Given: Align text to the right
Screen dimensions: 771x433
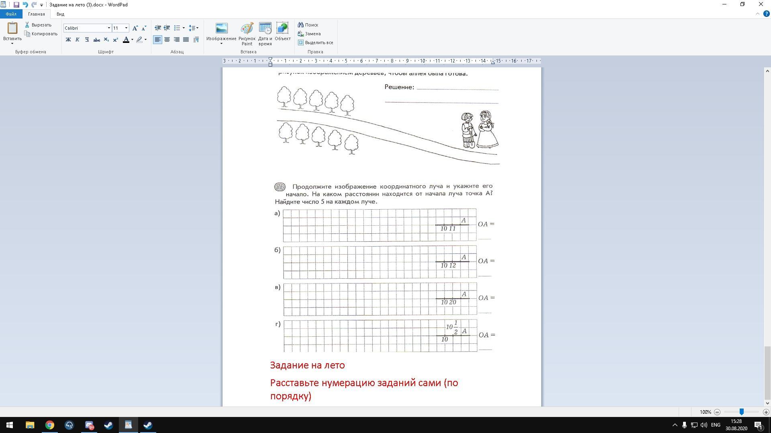Looking at the screenshot, I should (176, 40).
